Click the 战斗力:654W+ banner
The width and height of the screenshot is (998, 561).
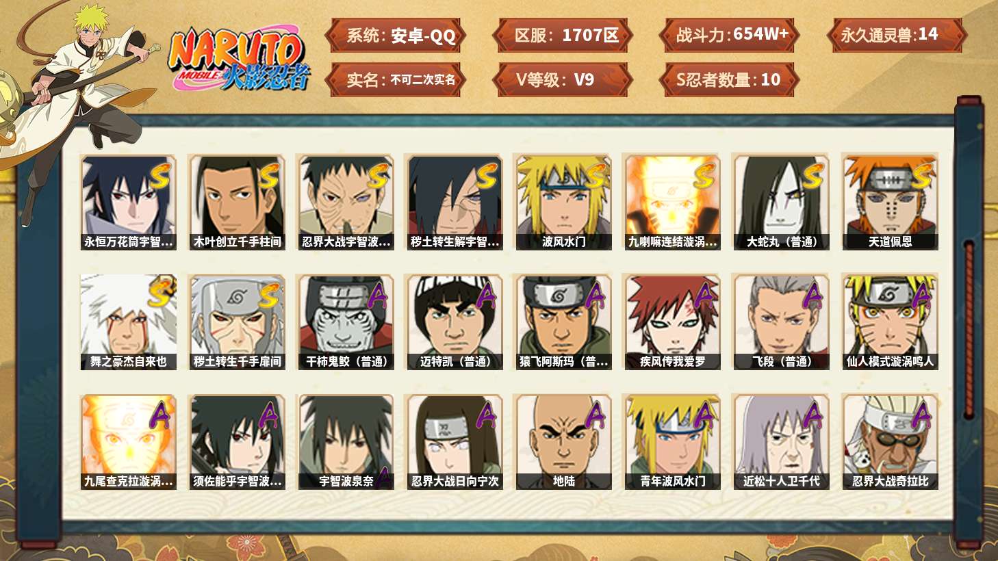(730, 35)
